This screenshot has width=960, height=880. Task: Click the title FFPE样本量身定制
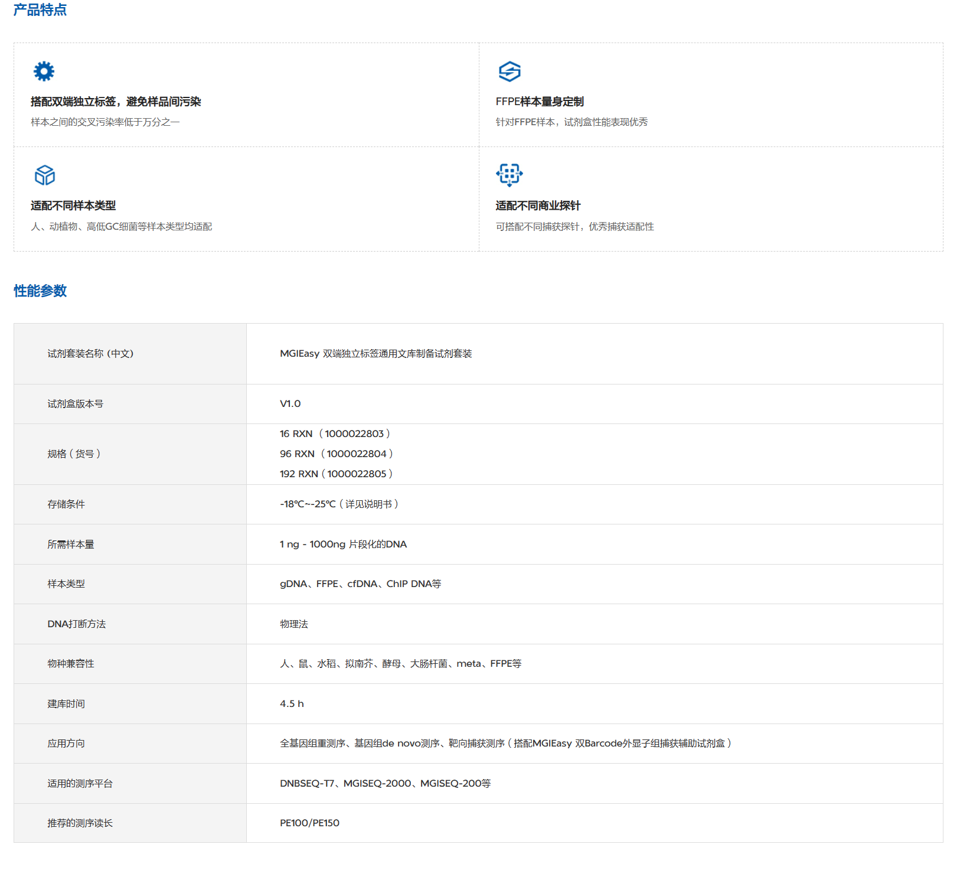pyautogui.click(x=540, y=102)
